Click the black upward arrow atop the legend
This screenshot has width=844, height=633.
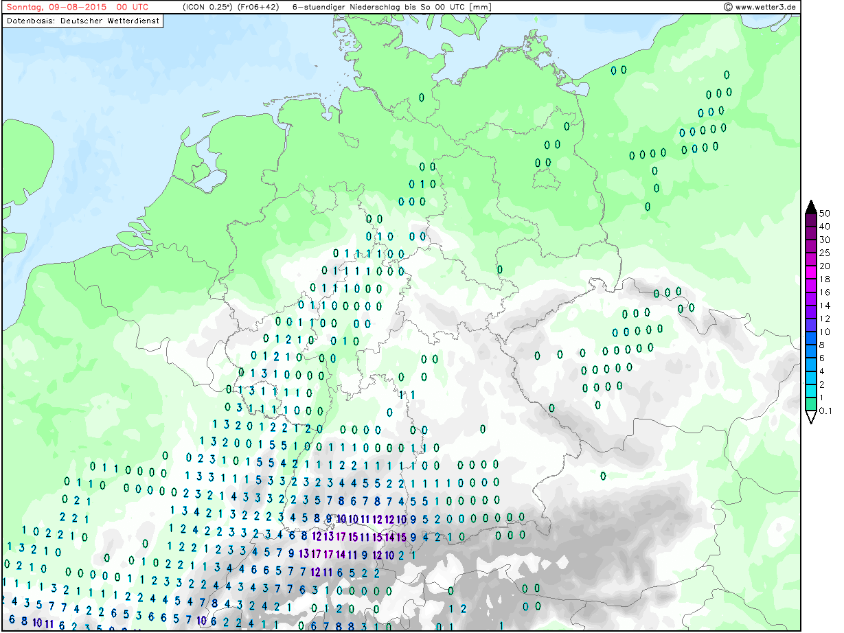click(x=810, y=207)
